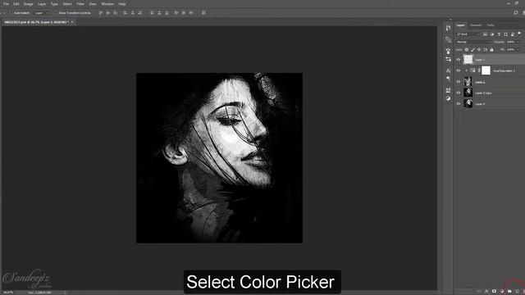Click Add layer mask icon
The height and width of the screenshot is (295, 525).
click(494, 292)
